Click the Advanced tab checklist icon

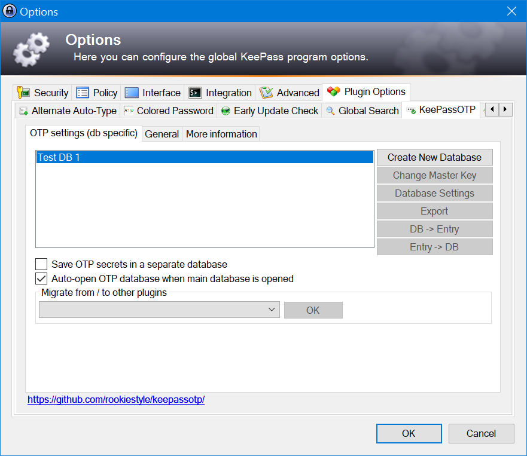click(x=266, y=93)
